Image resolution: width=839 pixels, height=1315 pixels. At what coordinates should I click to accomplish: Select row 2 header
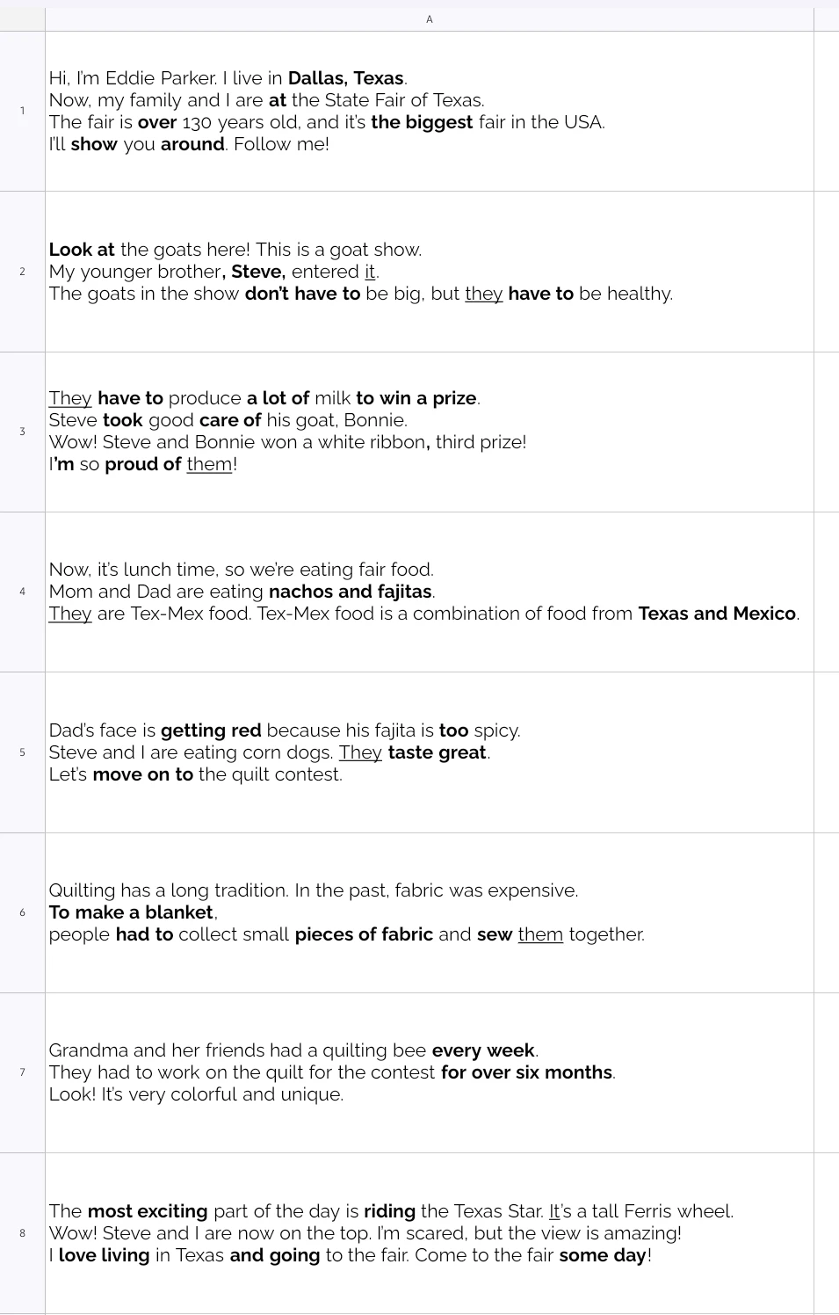[22, 272]
